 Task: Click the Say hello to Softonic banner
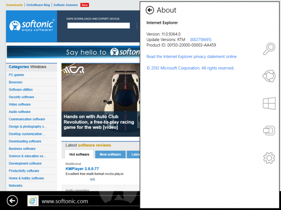click(x=74, y=52)
